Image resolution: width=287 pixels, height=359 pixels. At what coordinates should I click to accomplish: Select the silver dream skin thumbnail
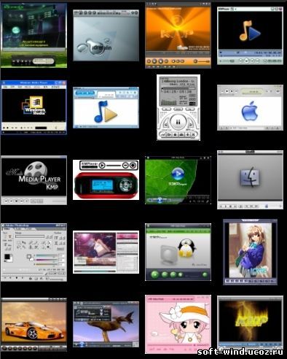click(x=106, y=36)
